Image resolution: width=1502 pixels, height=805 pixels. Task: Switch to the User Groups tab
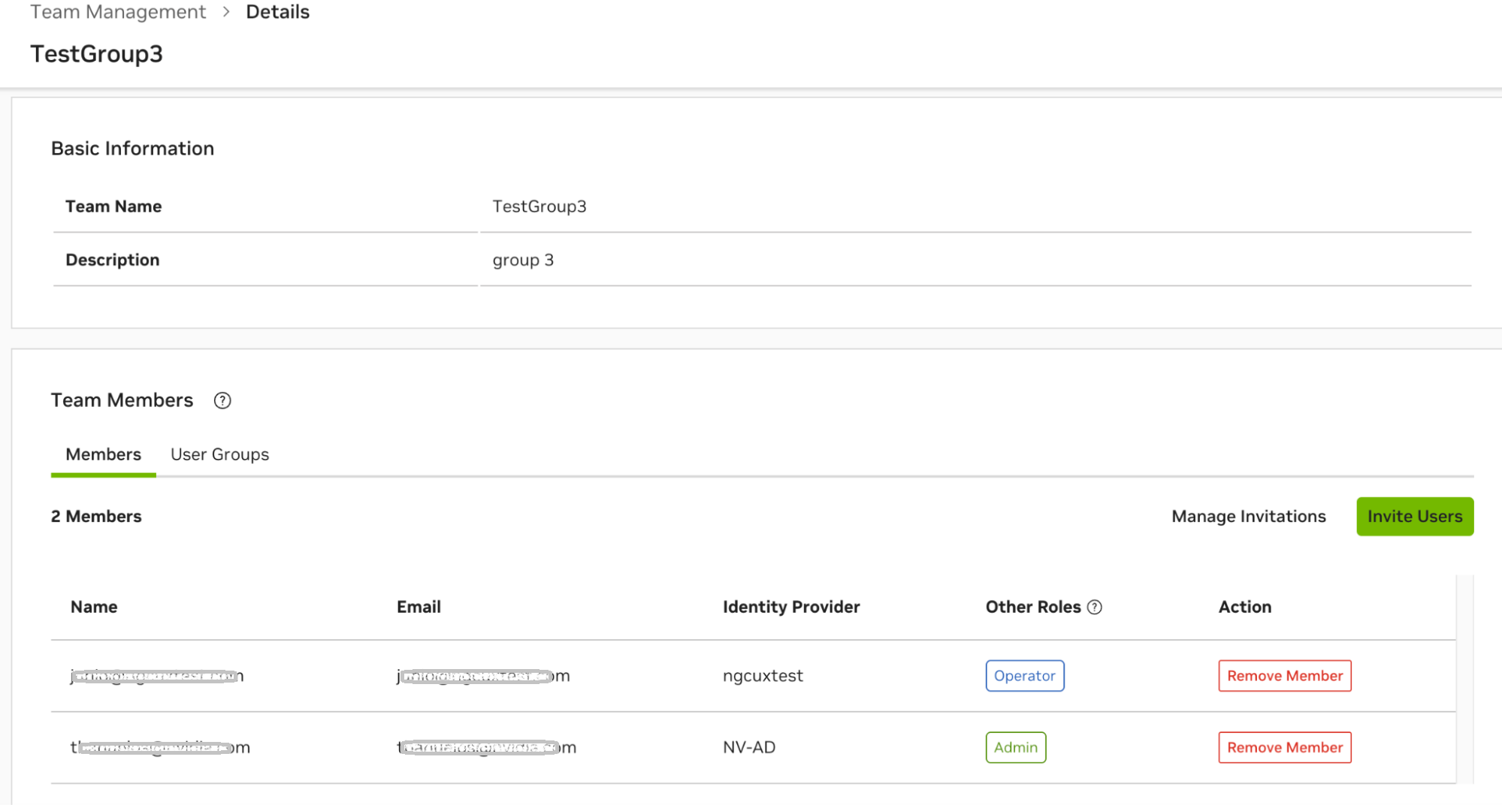click(x=219, y=454)
